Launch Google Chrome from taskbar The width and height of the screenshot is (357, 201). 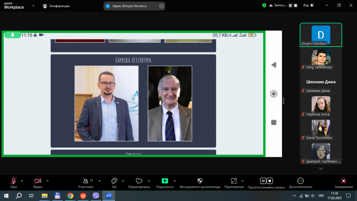70,196
